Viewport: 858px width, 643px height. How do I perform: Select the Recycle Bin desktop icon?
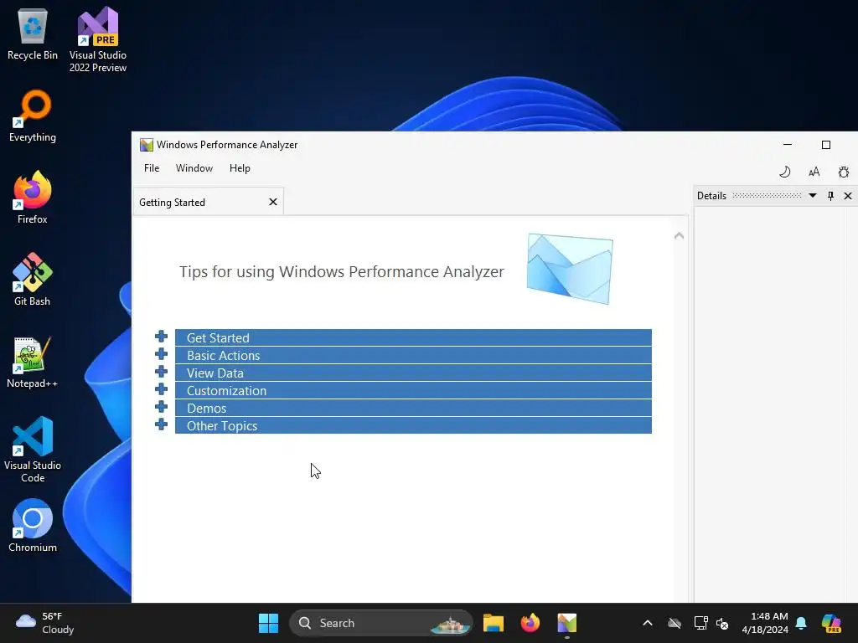[33, 33]
